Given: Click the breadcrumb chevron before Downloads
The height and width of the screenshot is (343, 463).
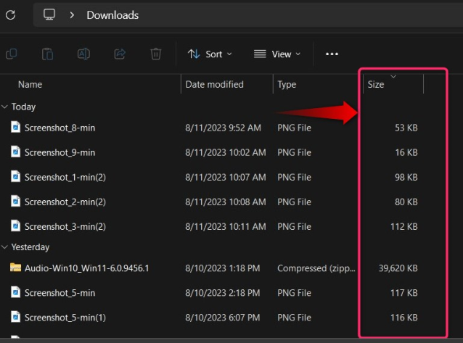Looking at the screenshot, I should (x=72, y=15).
